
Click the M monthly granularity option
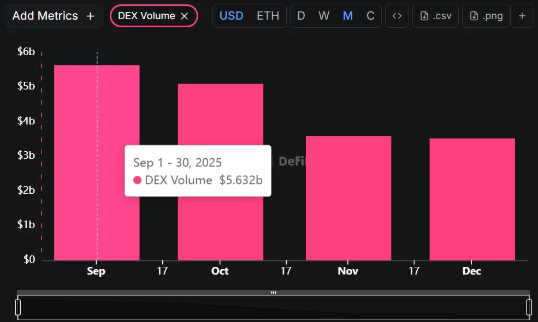point(347,16)
